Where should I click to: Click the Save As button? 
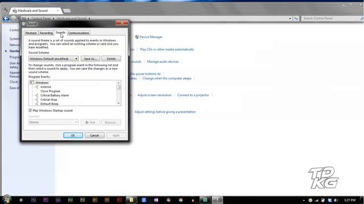click(x=90, y=59)
